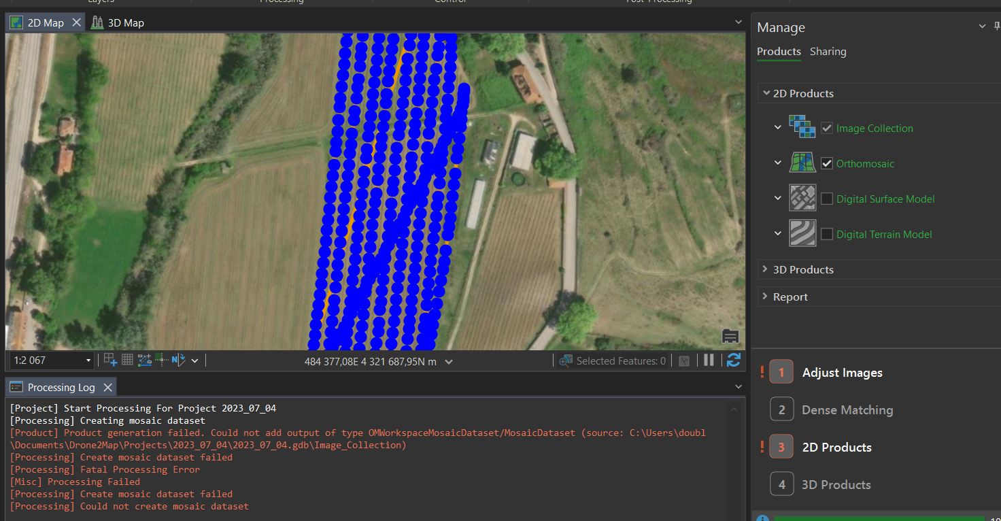The height and width of the screenshot is (521, 1001).
Task: Uncheck the Orthomosaic product
Action: click(827, 163)
